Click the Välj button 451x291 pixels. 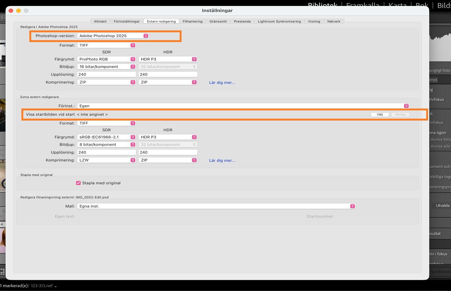[x=380, y=115]
